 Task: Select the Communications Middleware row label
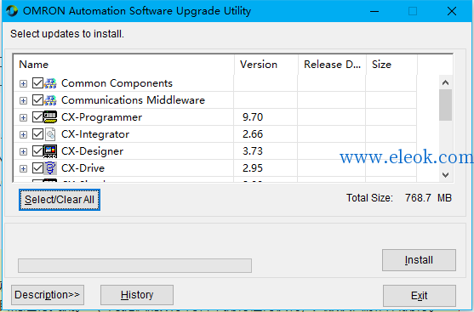133,100
